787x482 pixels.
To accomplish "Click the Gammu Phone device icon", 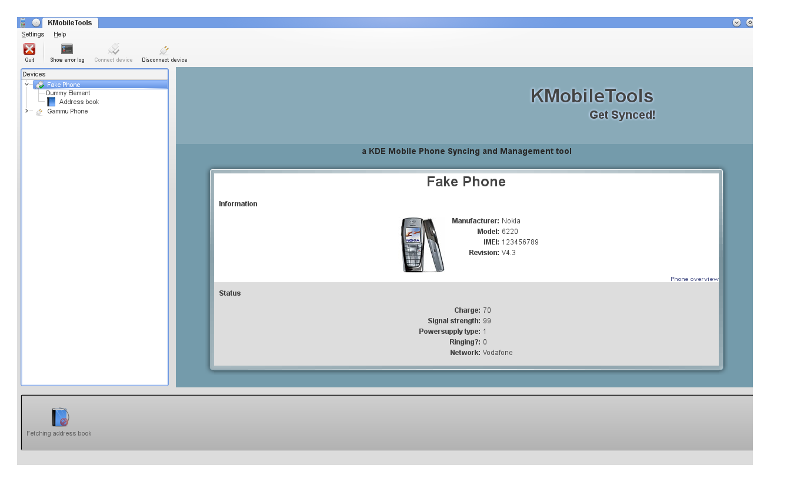I will [x=39, y=112].
